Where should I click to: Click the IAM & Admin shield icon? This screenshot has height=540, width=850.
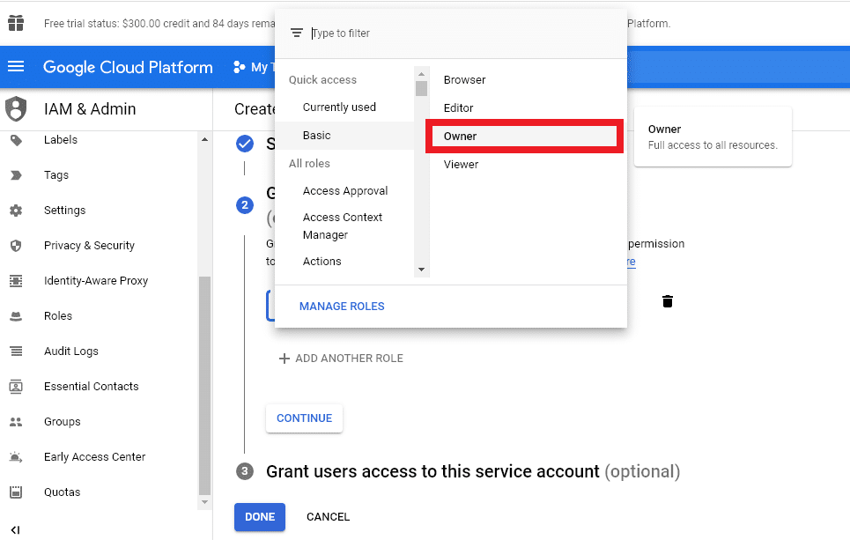coord(16,108)
